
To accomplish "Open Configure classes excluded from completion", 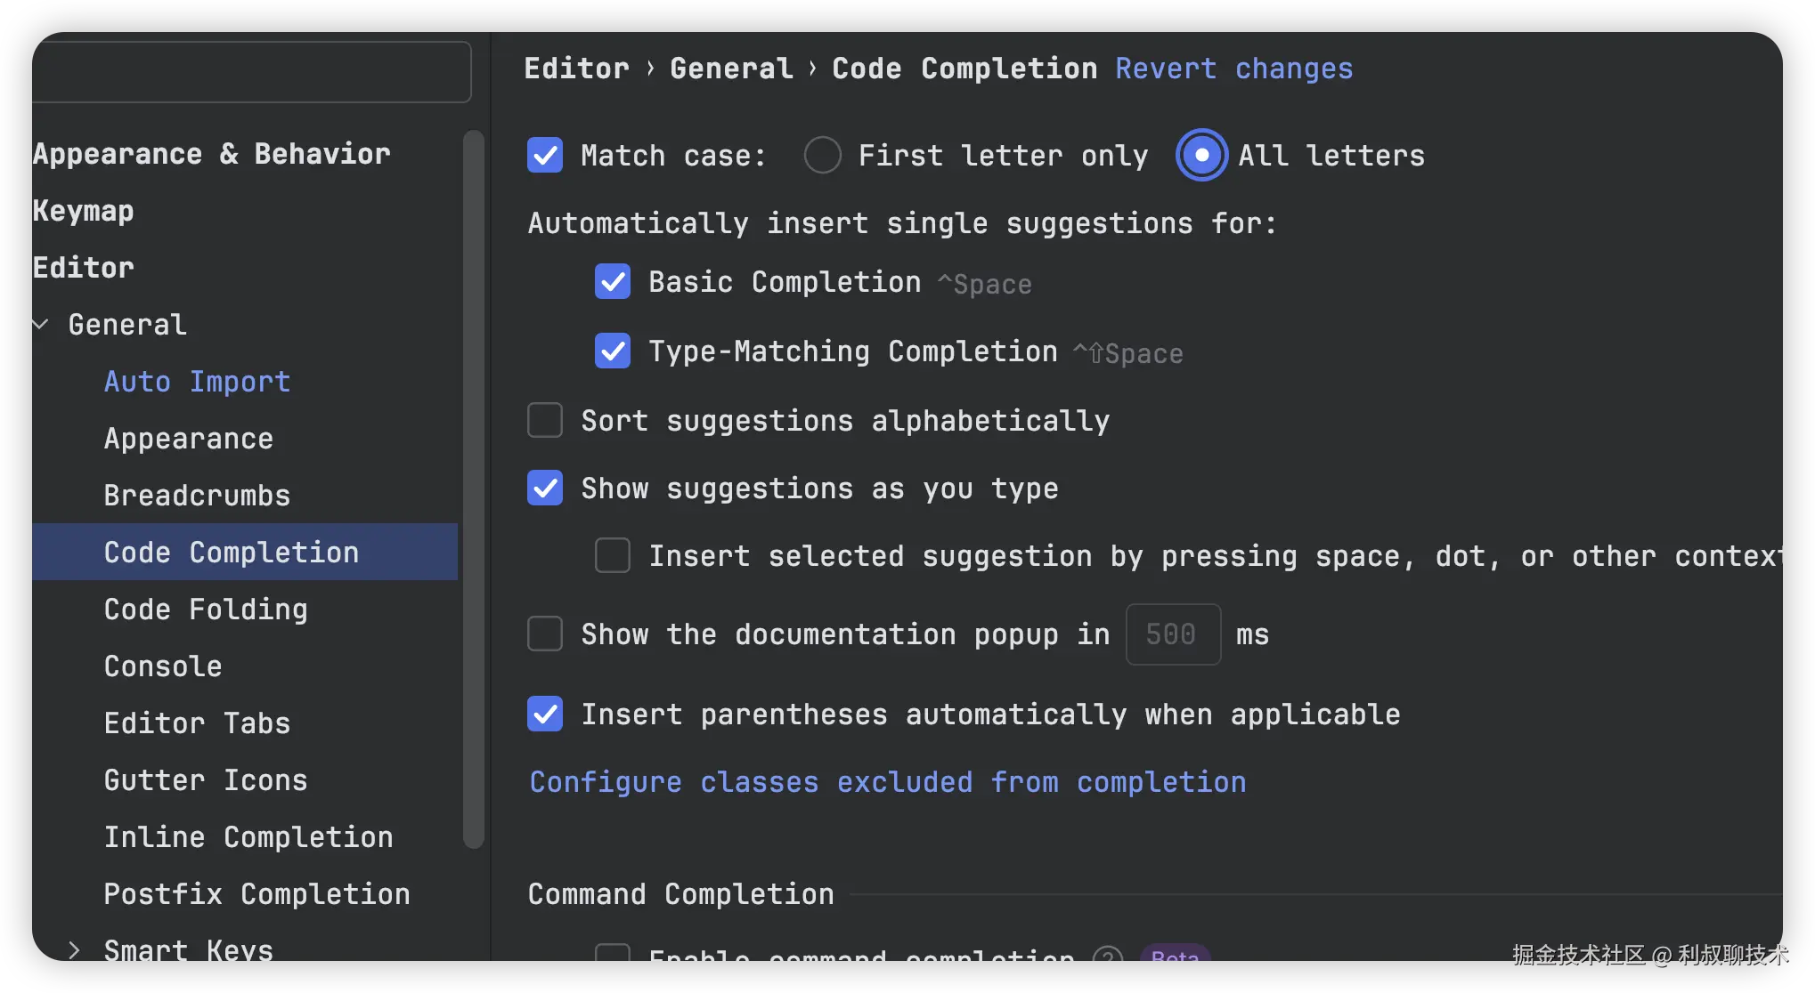I will 887,782.
